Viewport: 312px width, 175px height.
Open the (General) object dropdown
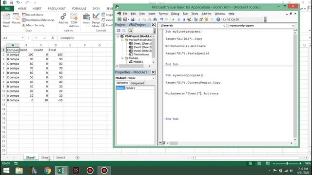224,26
